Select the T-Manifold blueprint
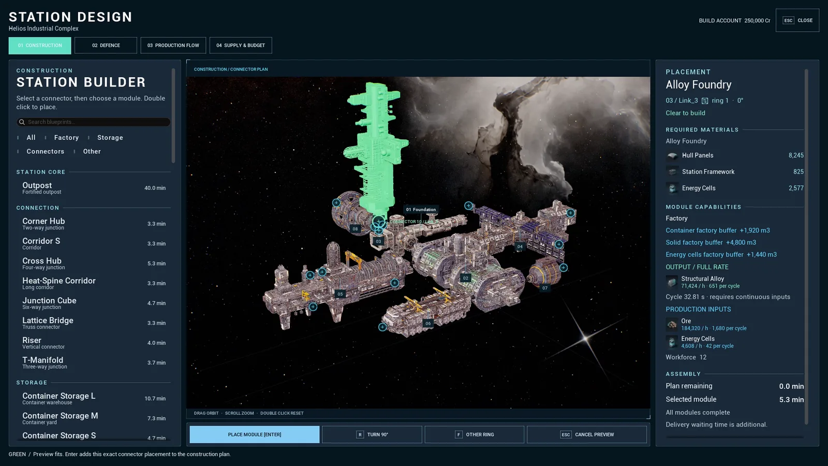The width and height of the screenshot is (828, 466). tap(94, 363)
